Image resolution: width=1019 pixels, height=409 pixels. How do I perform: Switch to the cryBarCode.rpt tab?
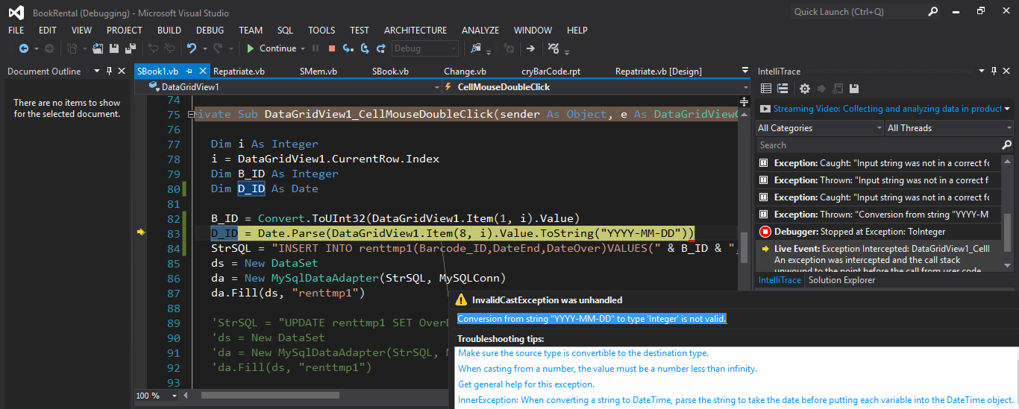(x=551, y=72)
